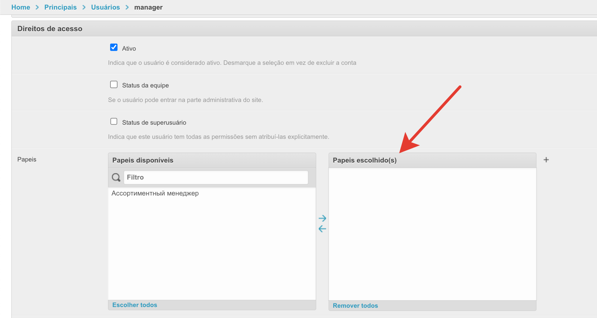Focus the Filtro text field
The height and width of the screenshot is (318, 597).
[x=216, y=177]
